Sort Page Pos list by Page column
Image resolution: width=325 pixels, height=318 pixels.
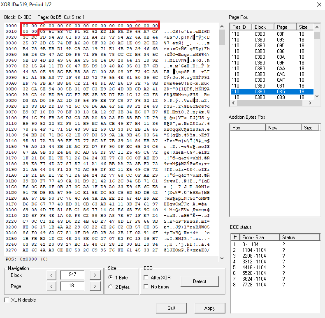[285, 27]
